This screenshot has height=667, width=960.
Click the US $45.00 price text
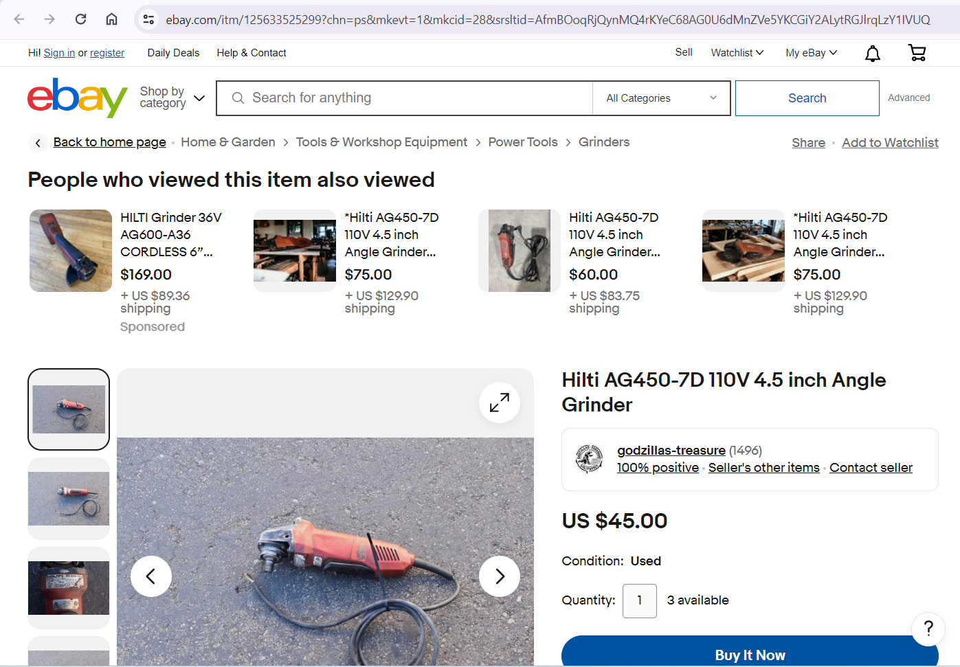[614, 521]
